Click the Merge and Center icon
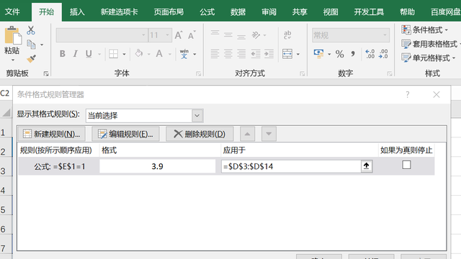Image resolution: width=461 pixels, height=259 pixels. (x=287, y=54)
